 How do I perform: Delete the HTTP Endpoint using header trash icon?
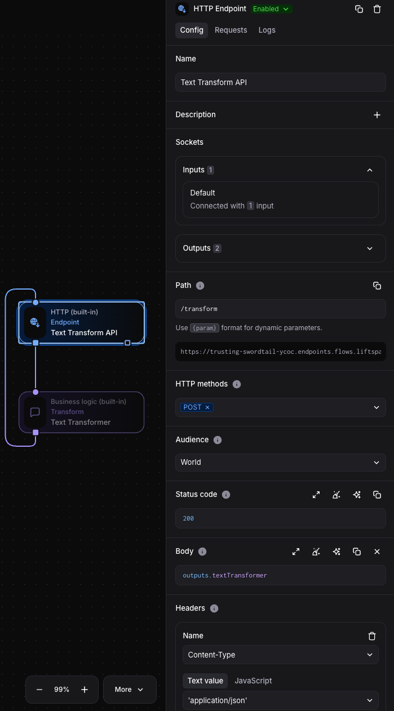pos(377,9)
